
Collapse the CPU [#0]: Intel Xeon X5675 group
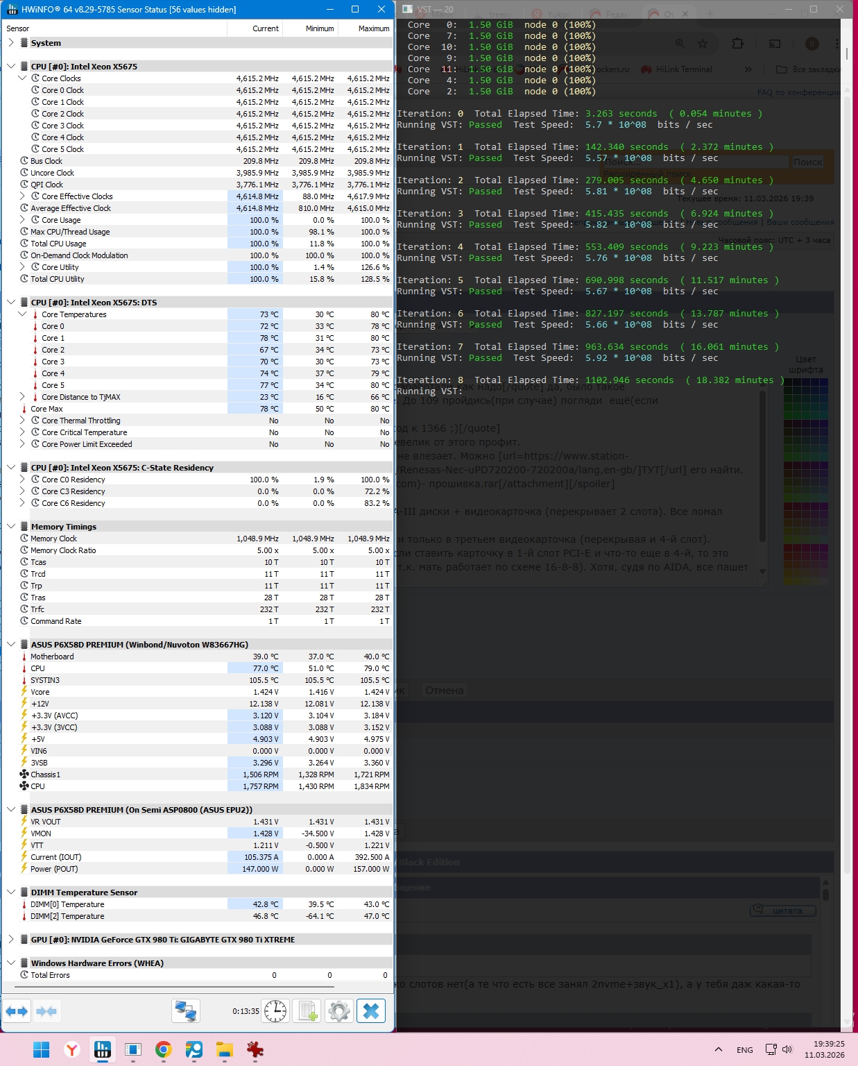click(11, 67)
